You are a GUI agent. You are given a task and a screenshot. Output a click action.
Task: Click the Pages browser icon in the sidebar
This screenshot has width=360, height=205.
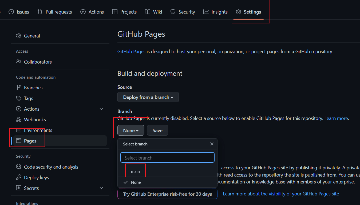(19, 141)
